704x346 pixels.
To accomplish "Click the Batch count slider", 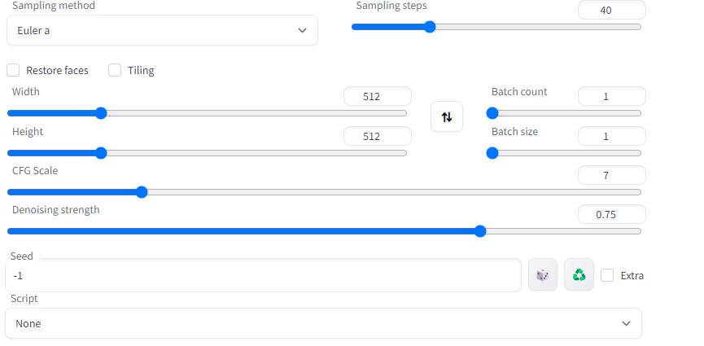I will [566, 113].
